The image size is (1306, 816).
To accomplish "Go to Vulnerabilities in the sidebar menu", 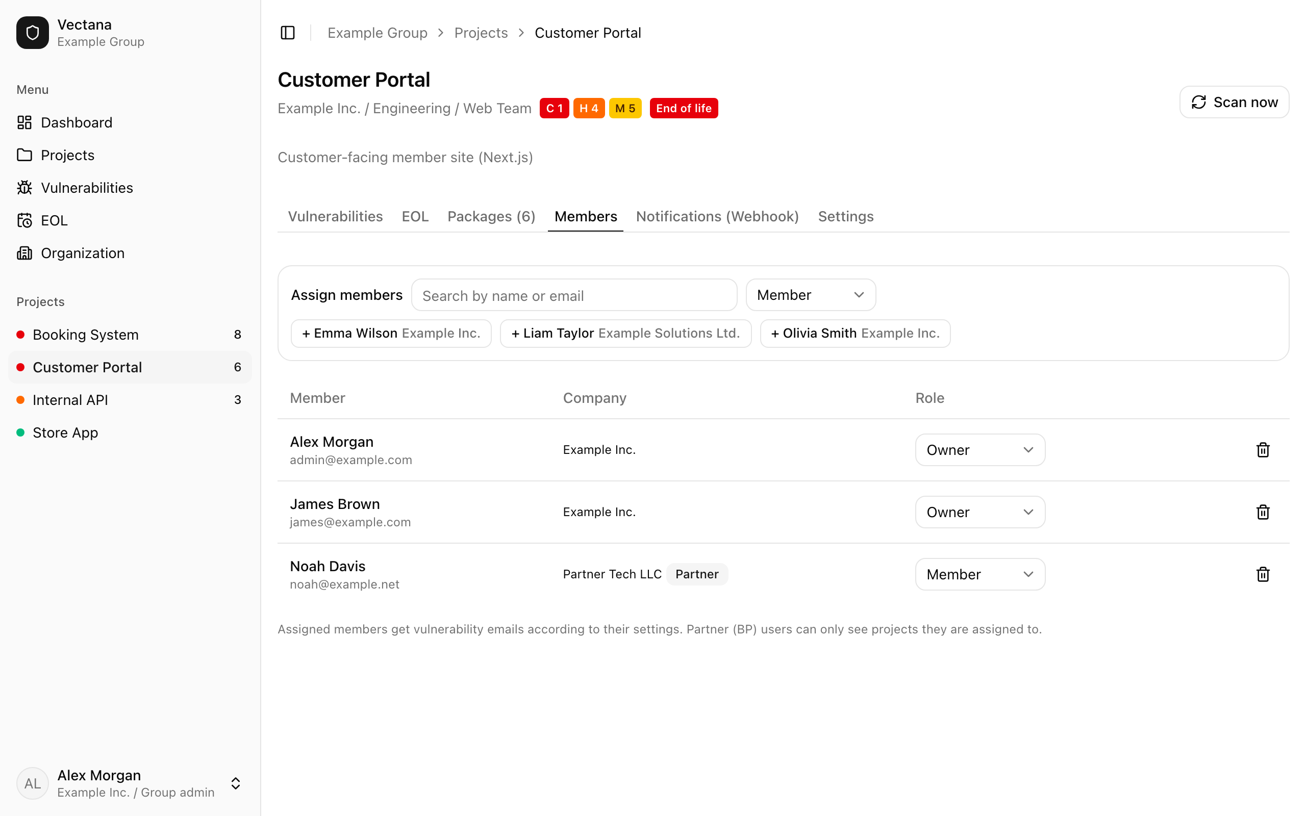I will coord(130,188).
